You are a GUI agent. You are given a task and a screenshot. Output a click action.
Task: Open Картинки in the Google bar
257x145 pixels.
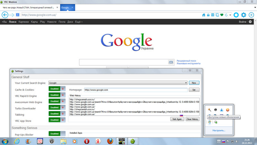point(23,22)
